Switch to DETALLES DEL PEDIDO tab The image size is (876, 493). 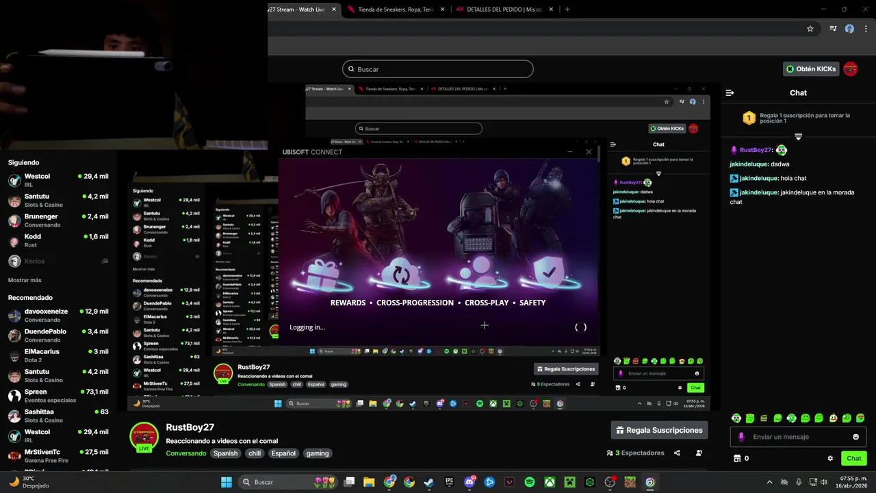pyautogui.click(x=503, y=10)
